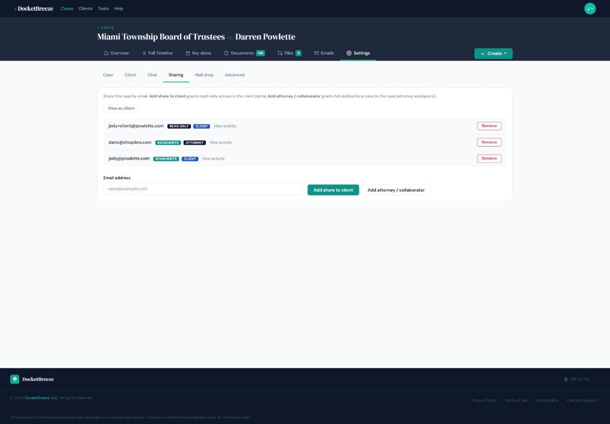This screenshot has width=610, height=424.
Task: Remove dario@shopibro.com from sharing
Action: point(489,142)
